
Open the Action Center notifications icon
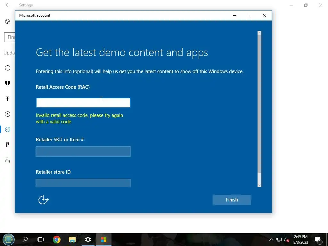318,240
